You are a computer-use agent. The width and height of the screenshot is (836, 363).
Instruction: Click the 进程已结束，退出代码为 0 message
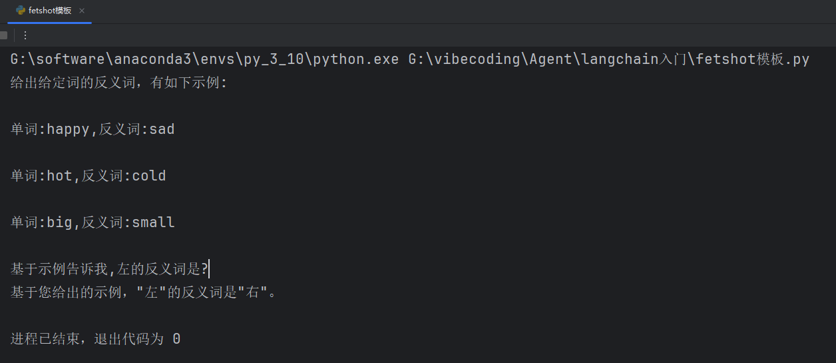coord(95,339)
